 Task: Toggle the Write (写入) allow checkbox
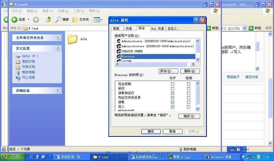[173, 107]
